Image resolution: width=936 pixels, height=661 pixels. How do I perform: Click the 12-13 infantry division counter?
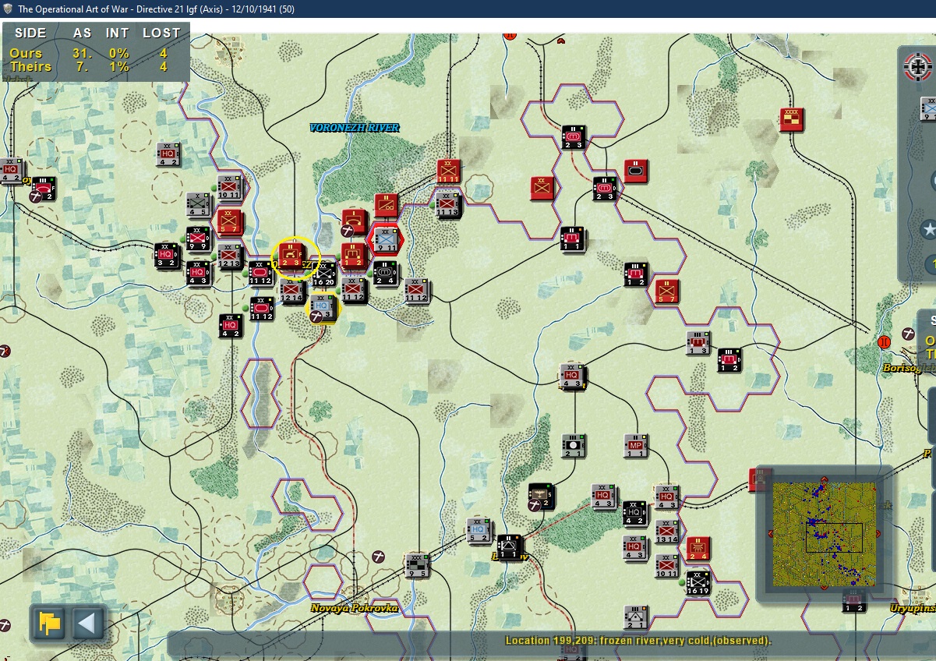(x=229, y=256)
